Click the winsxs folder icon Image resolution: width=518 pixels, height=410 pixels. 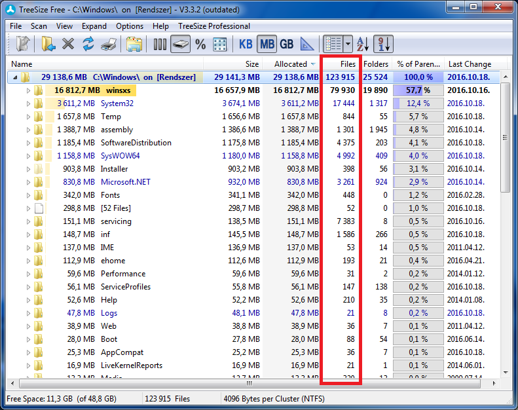click(39, 90)
